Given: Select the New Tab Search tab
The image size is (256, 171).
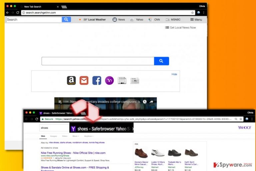Looking at the screenshot, I should (x=40, y=7).
